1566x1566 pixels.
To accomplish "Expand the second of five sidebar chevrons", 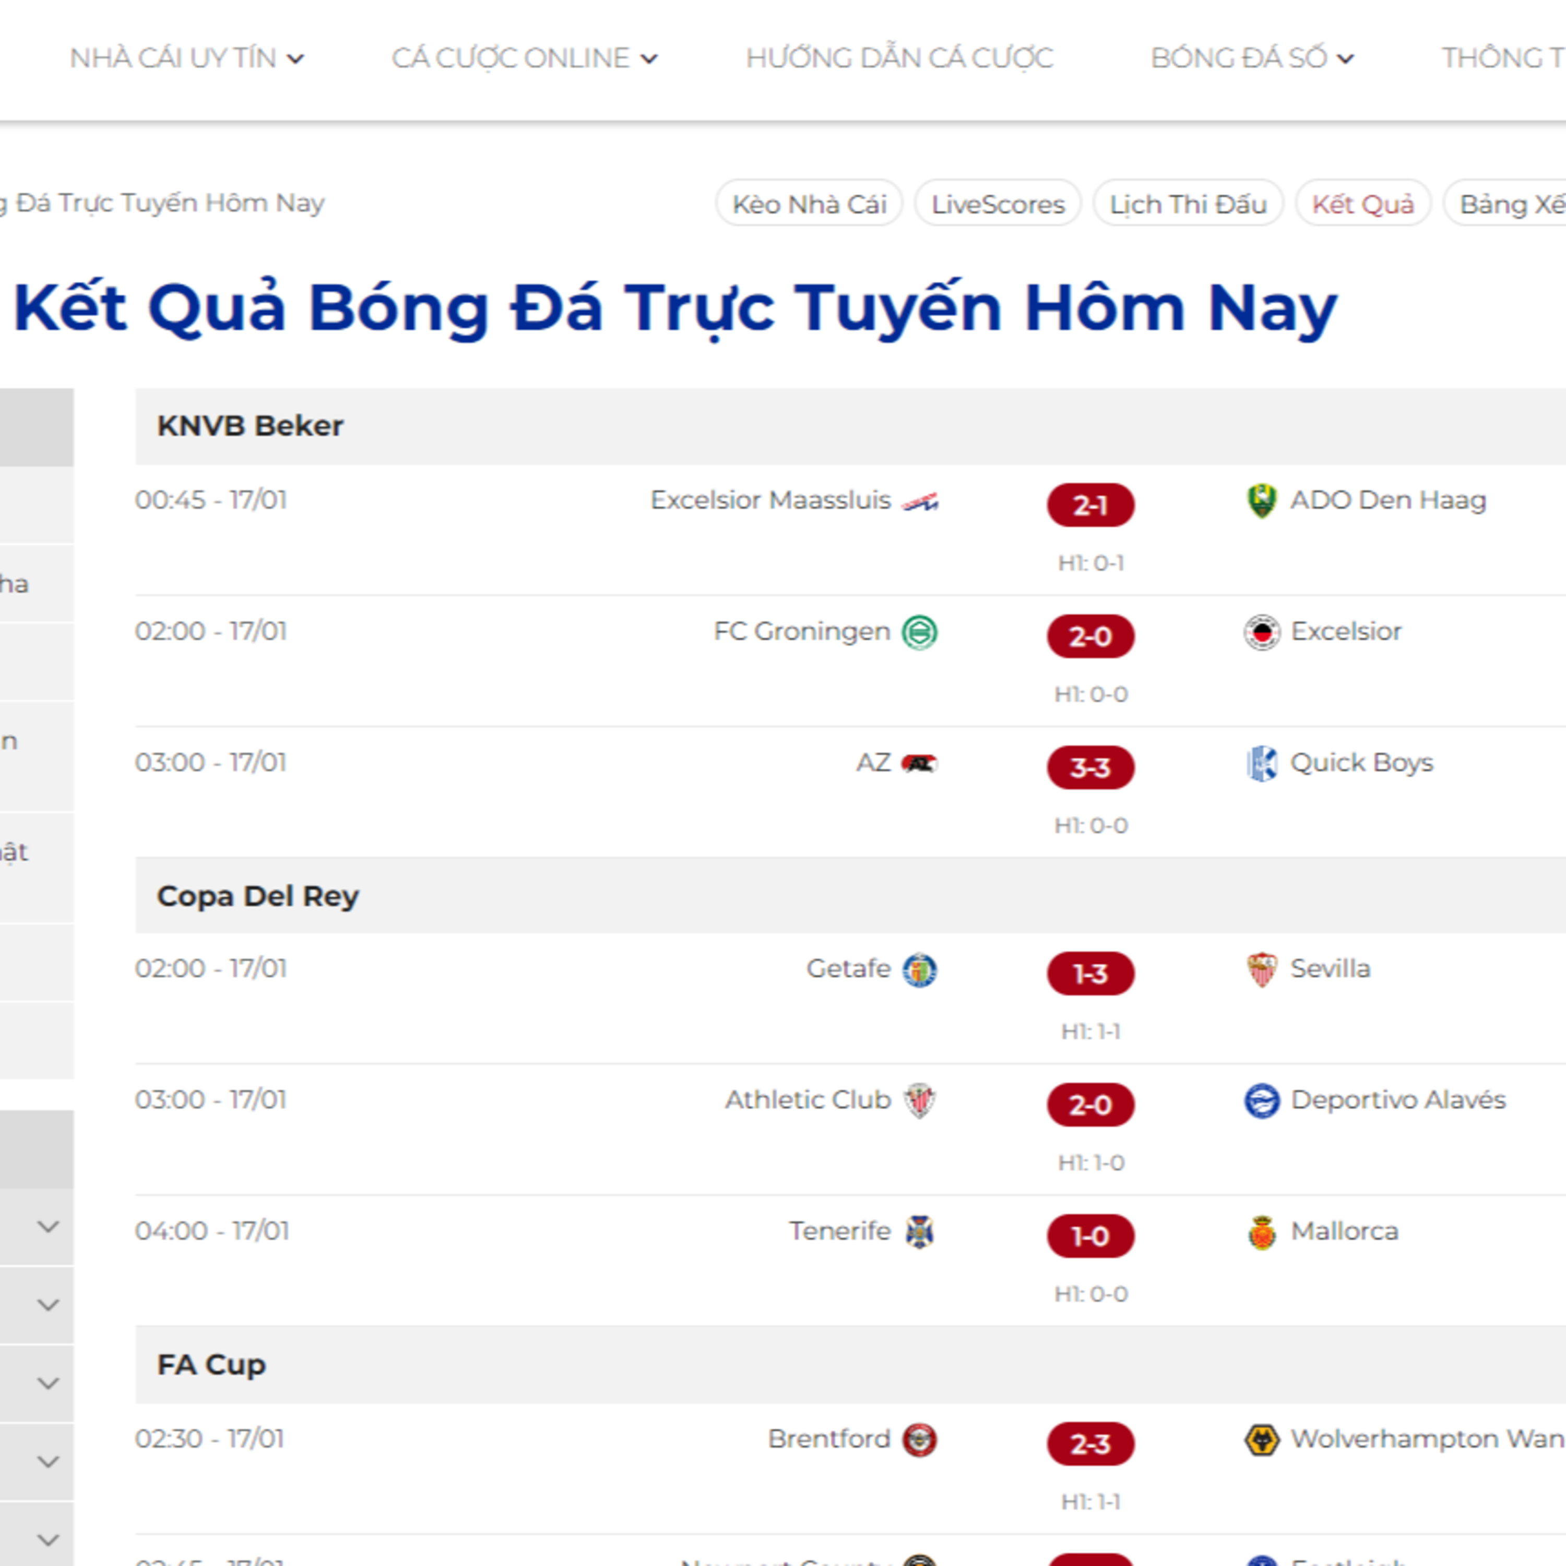I will pos(49,1305).
